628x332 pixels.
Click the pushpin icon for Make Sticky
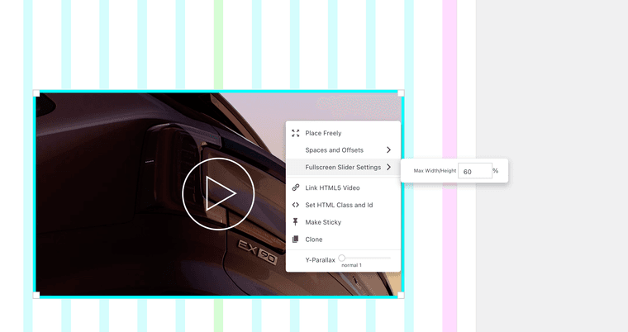pos(296,222)
